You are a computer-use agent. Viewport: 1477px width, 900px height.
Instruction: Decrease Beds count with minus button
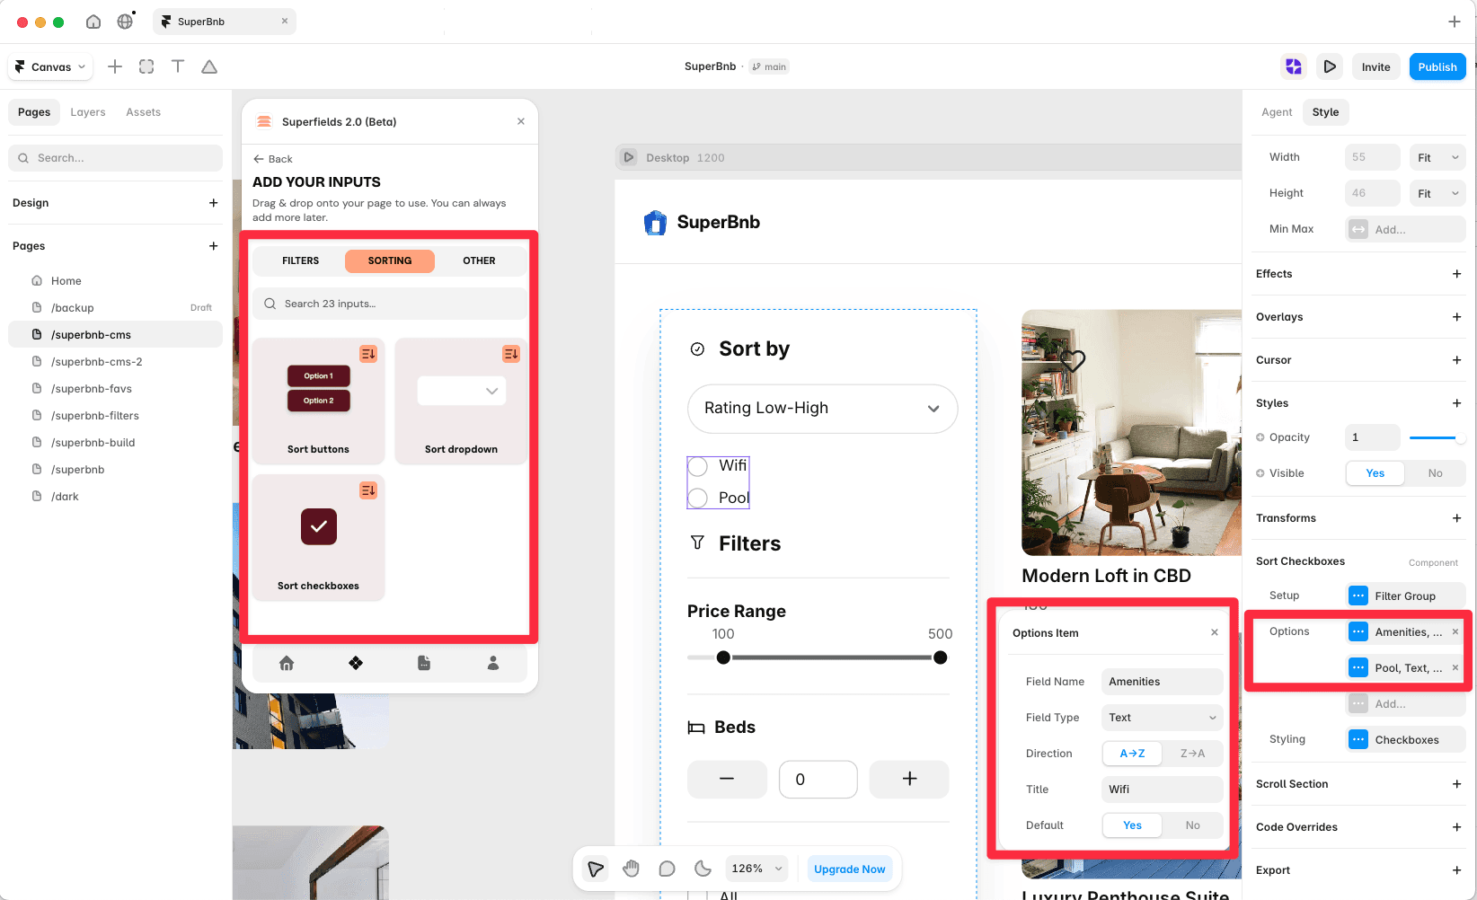click(727, 779)
